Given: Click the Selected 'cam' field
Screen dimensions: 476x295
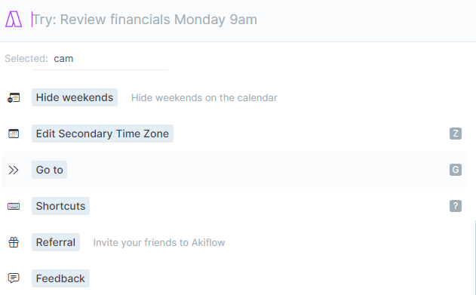Looking at the screenshot, I should 100,59.
